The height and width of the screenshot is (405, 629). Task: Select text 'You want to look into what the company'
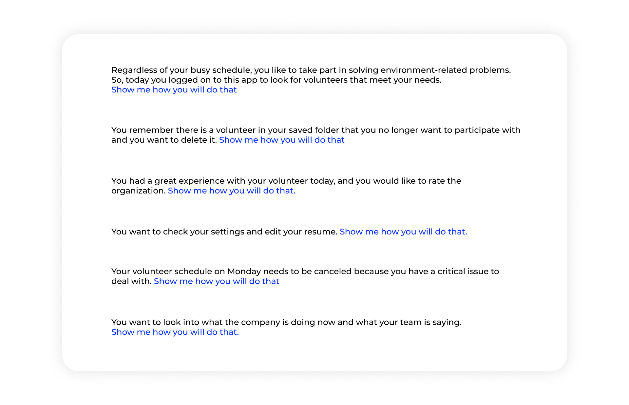tap(196, 322)
